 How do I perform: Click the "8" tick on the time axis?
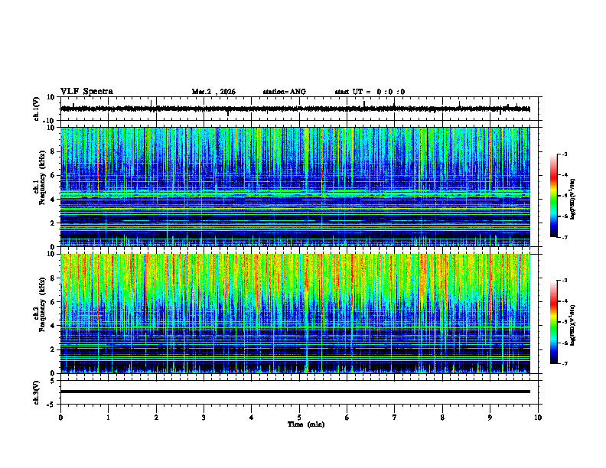pos(442,418)
